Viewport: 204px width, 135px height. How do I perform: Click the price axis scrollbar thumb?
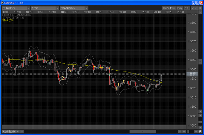(x=200, y=61)
